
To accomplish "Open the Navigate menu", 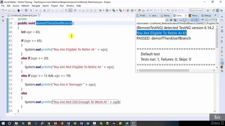I will tap(36, 6).
